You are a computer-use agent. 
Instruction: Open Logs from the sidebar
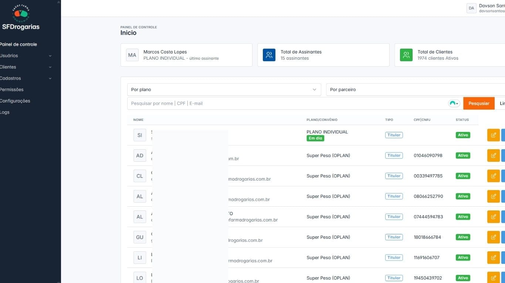[x=5, y=112]
